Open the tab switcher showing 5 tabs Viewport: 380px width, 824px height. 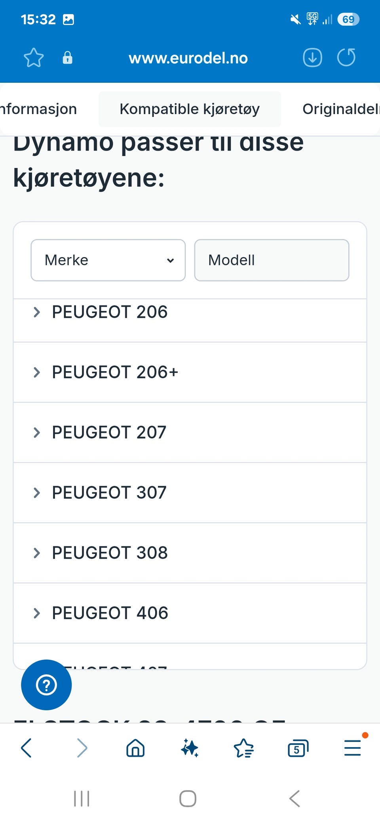coord(298,748)
